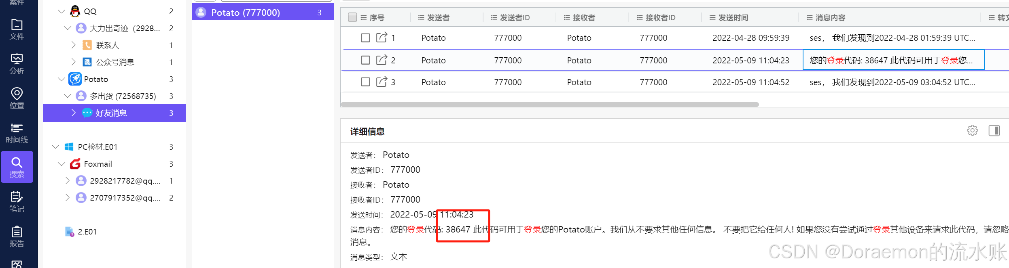The height and width of the screenshot is (268, 1009).
Task: Open the 位置 sidebar section
Action: point(17,98)
